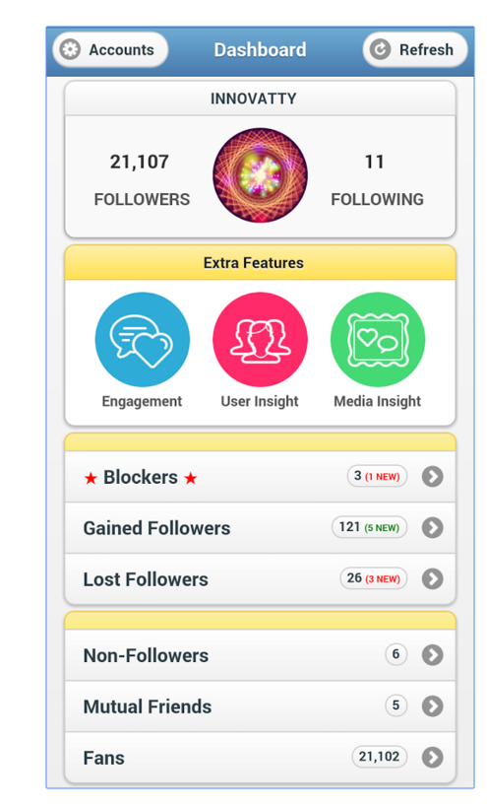This screenshot has width=487, height=807.
Task: Select the Mutual Friends list item
Action: [260, 706]
